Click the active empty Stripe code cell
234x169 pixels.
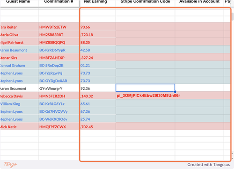[x=145, y=88]
